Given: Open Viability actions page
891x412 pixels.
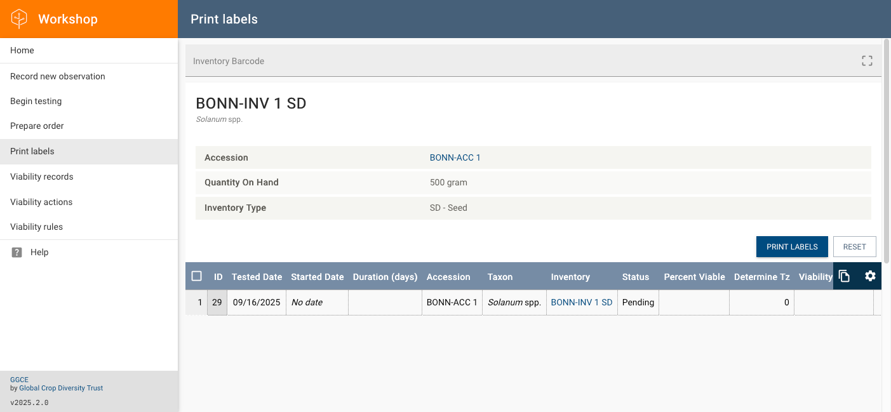Looking at the screenshot, I should (x=89, y=202).
